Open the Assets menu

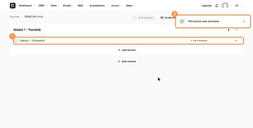click(x=117, y=6)
